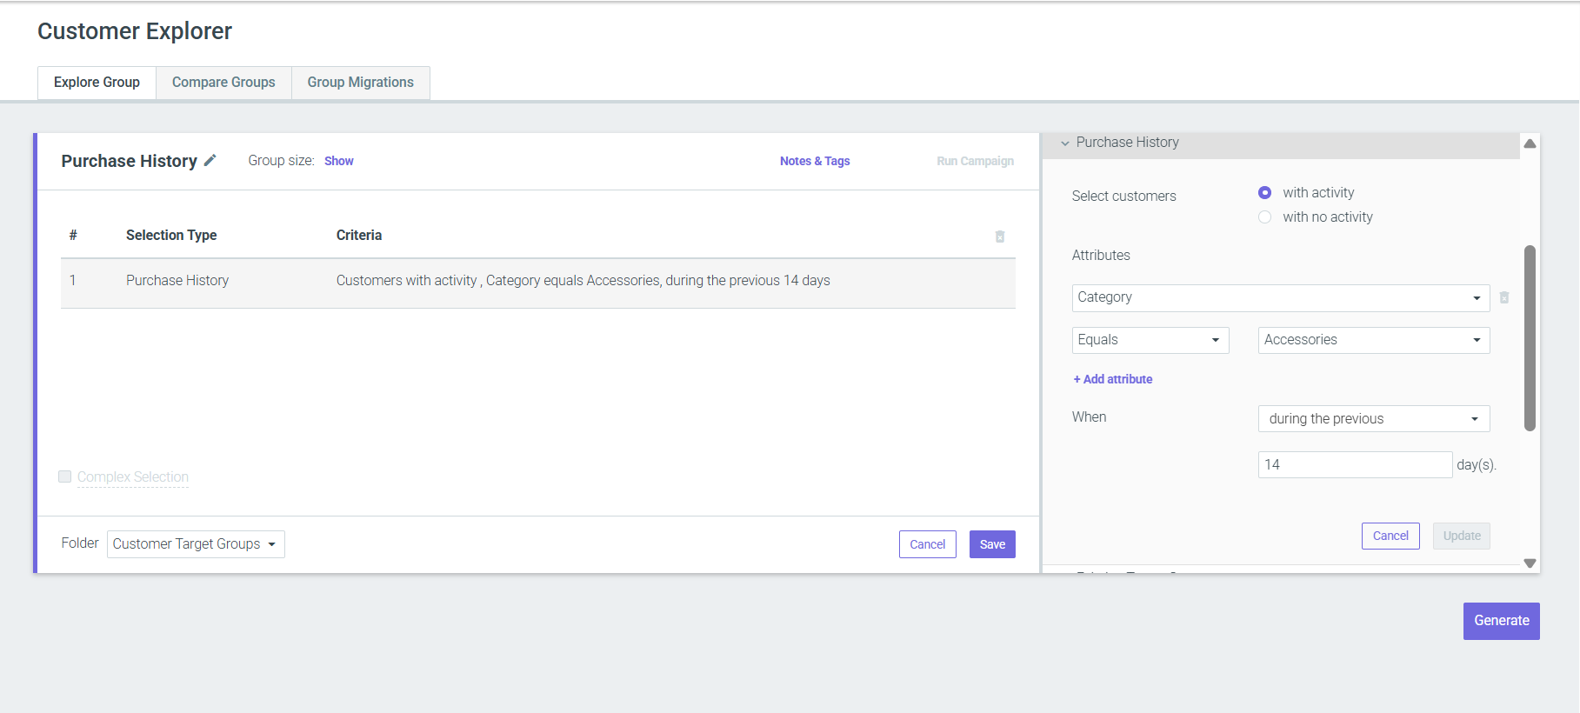Open the 'during the previous' When dropdown

tap(1374, 419)
